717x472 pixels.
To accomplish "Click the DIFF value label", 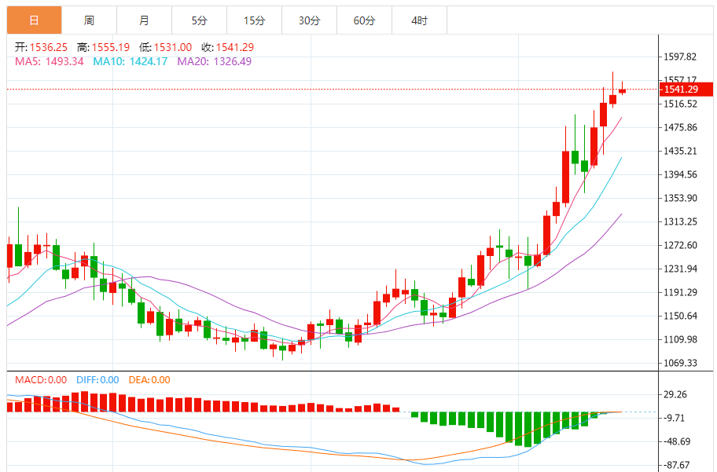I will (98, 380).
